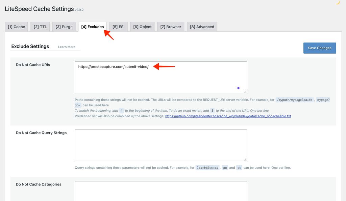The image size is (346, 201).
Task: Click the ^ symbol code snippet
Action: (122, 111)
